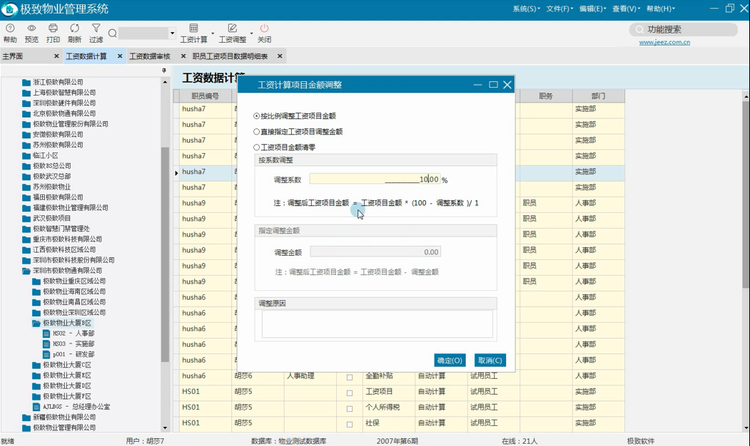Click the 帮助 help toolbar icon
750x446 pixels.
[x=10, y=28]
